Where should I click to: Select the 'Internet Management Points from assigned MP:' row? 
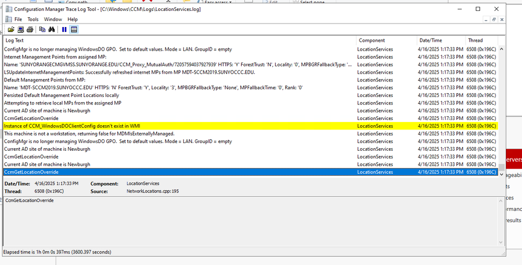[x=250, y=57]
